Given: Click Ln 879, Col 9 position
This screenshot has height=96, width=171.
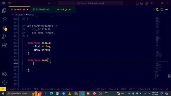Looking at the screenshot, I should tap(100, 89).
